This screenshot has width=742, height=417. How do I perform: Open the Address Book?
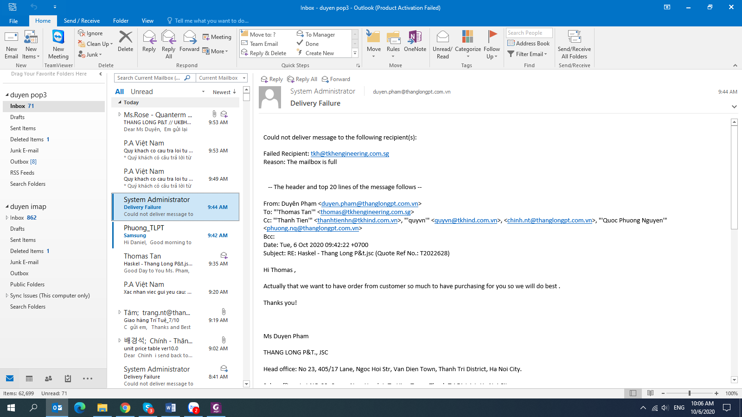click(529, 44)
